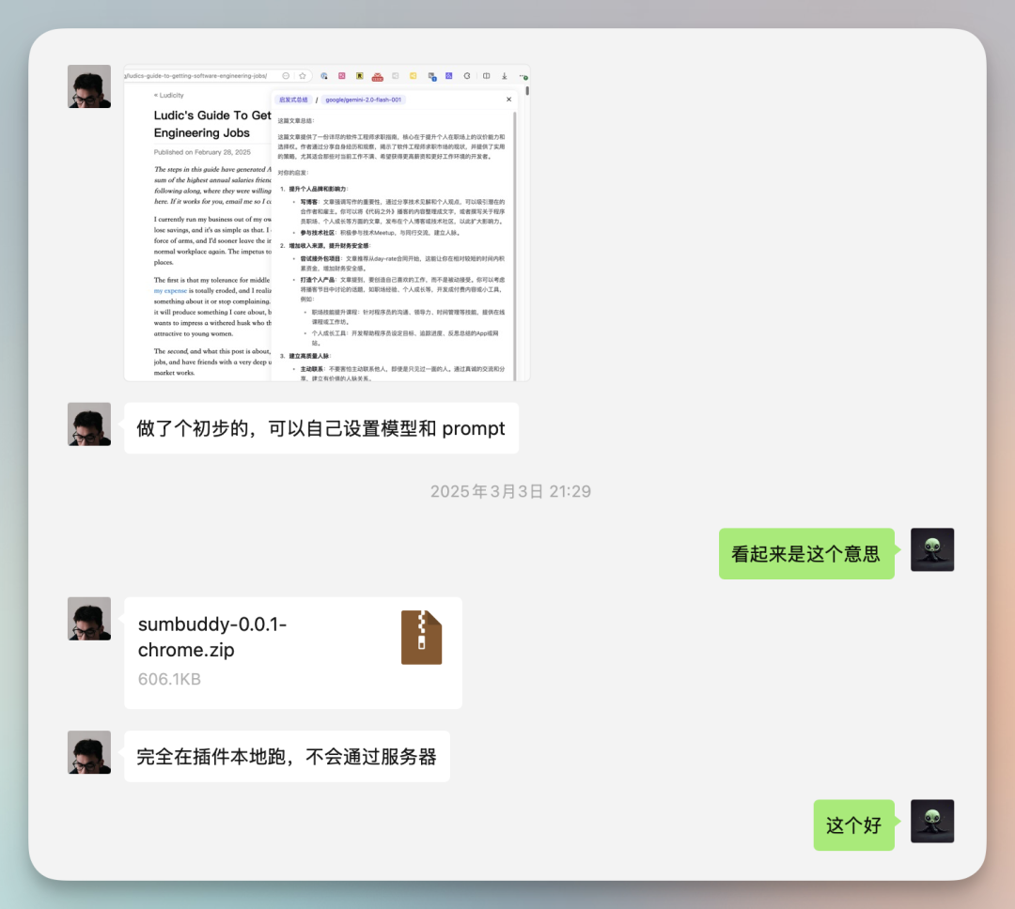This screenshot has height=909, width=1015.
Task: Click the «Ludicity back link above the title
Action: point(169,95)
